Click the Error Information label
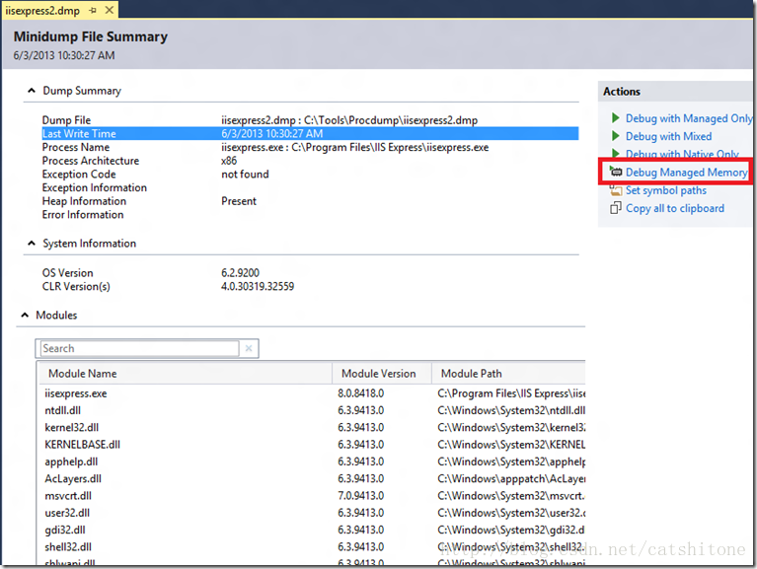This screenshot has height=569, width=757. [83, 215]
